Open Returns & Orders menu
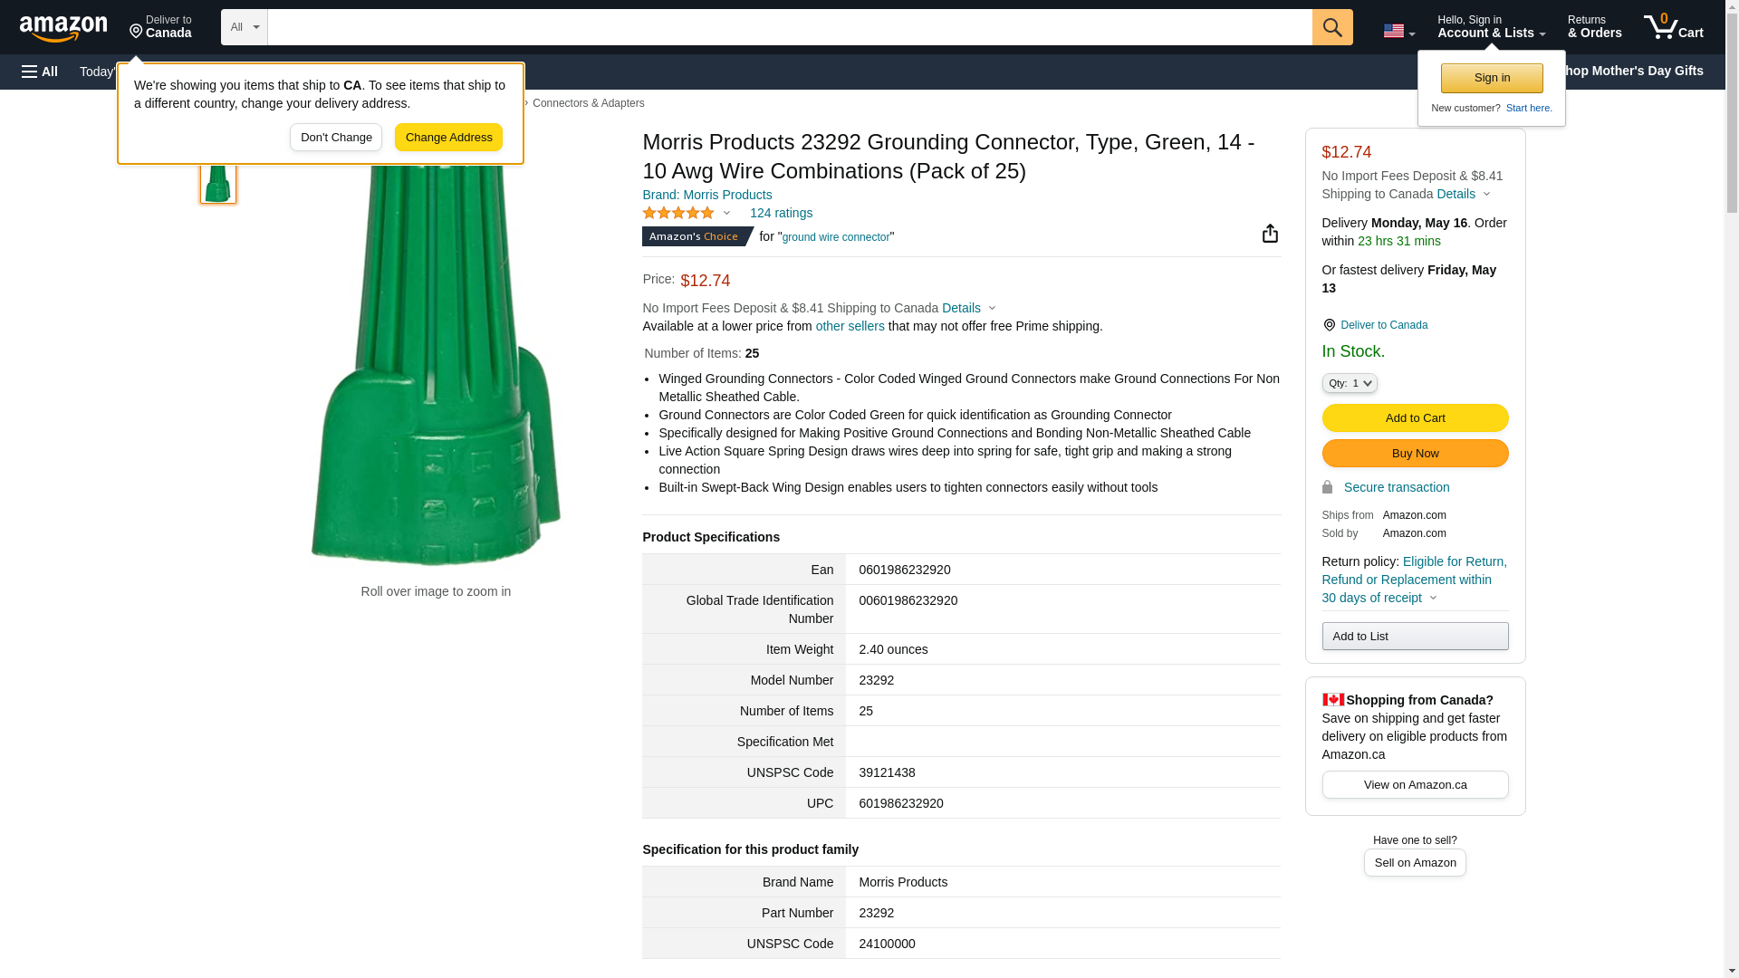 [1594, 27]
